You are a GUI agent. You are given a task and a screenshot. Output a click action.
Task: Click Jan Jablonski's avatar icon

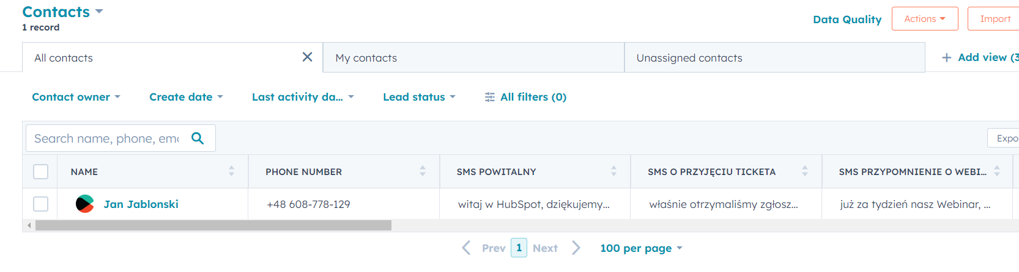click(x=84, y=204)
